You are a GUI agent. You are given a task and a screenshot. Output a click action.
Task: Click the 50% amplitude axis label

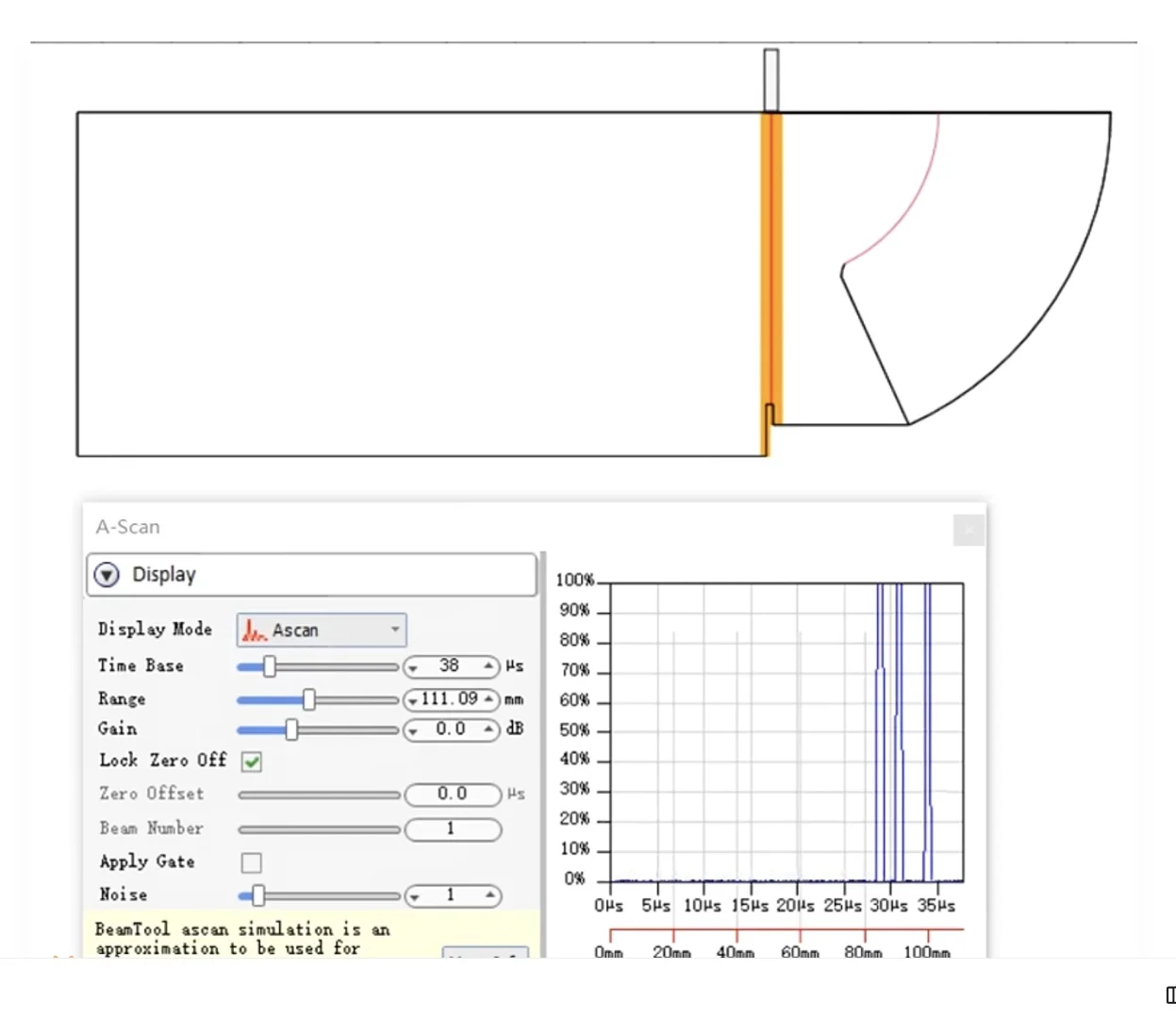pos(574,731)
